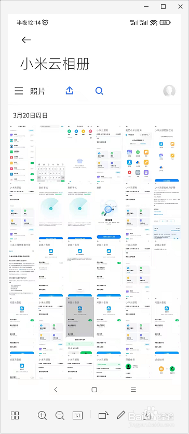189x434 pixels.
Task: Tap the battery 45 indicator
Action: [165, 22]
